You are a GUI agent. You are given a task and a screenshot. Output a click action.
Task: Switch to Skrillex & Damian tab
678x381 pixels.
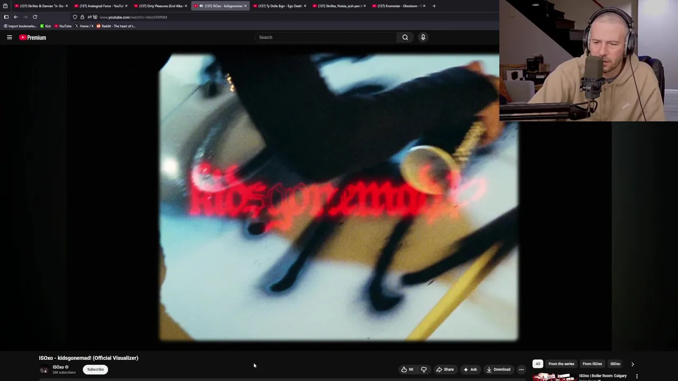[40, 6]
